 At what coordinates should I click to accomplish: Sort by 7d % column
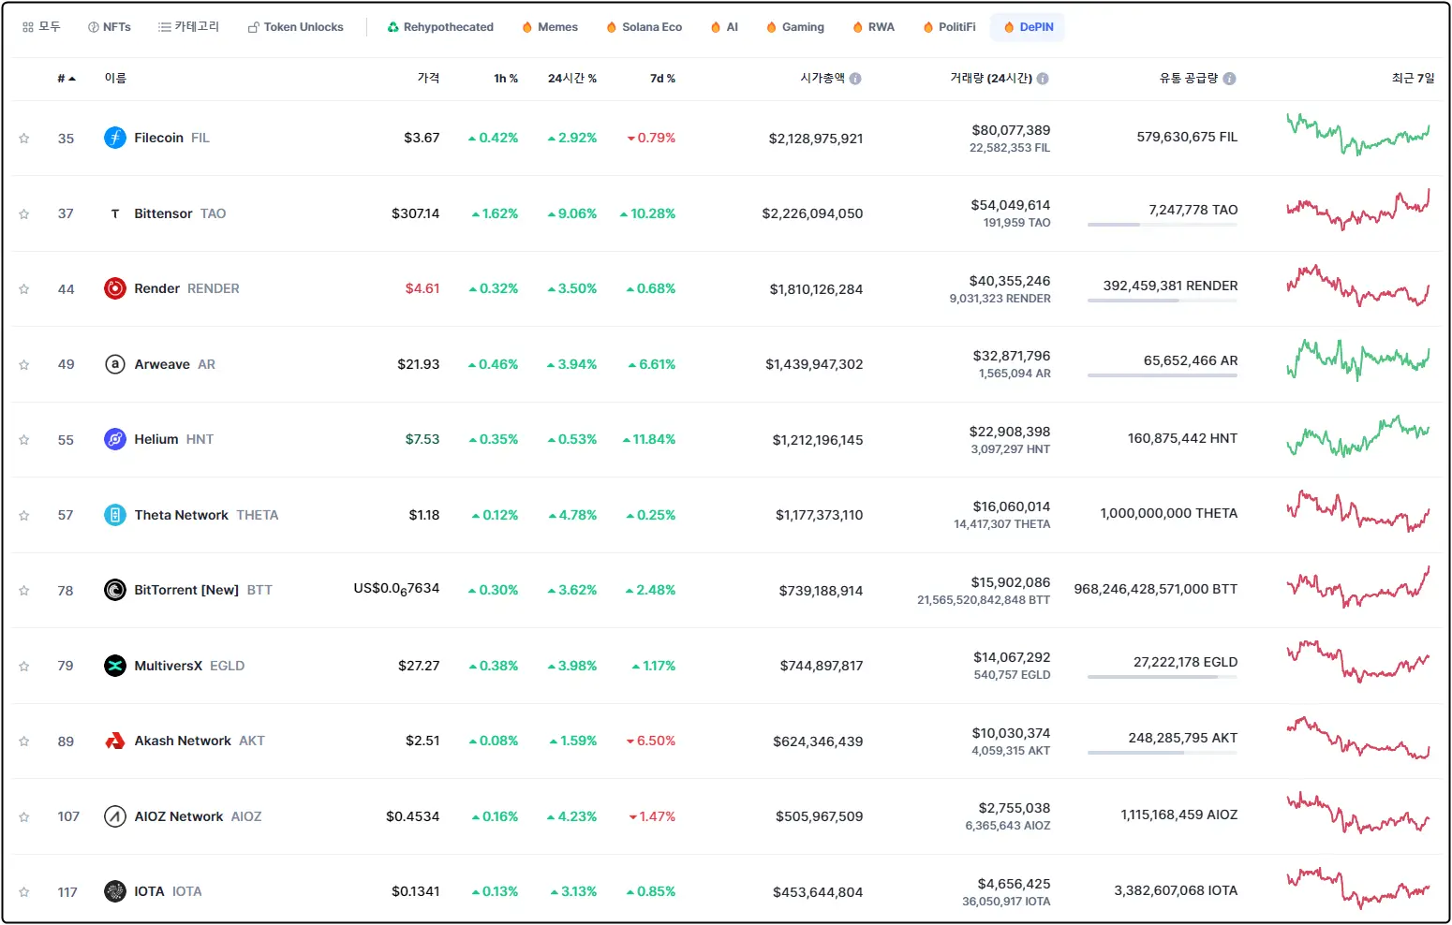pyautogui.click(x=662, y=79)
